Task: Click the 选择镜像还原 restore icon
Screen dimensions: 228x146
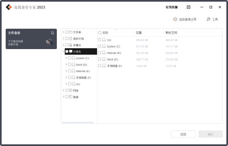Action: [175, 19]
